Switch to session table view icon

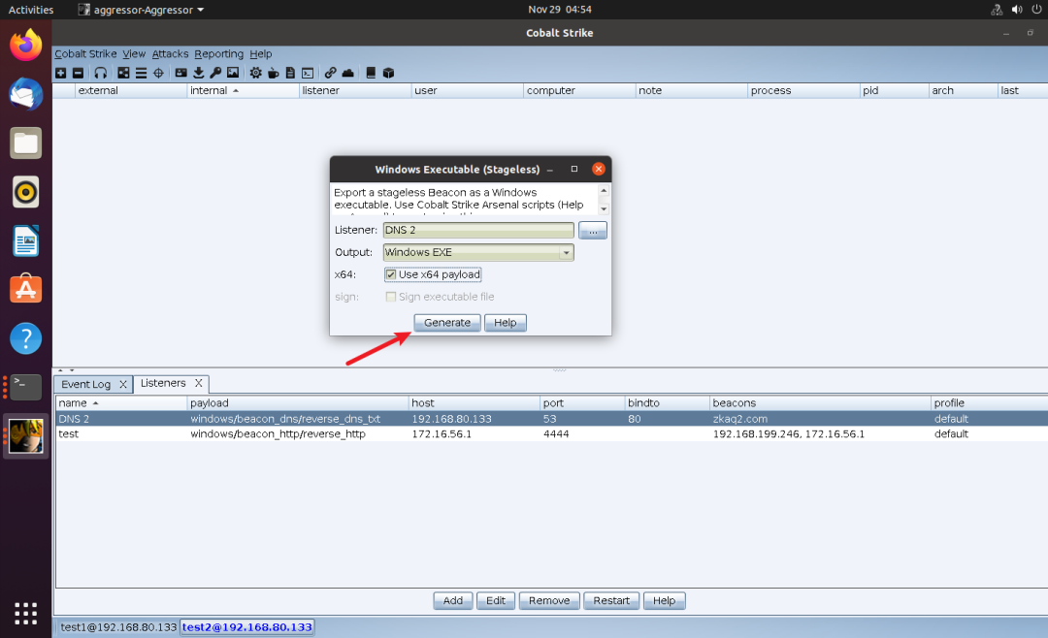tap(141, 73)
